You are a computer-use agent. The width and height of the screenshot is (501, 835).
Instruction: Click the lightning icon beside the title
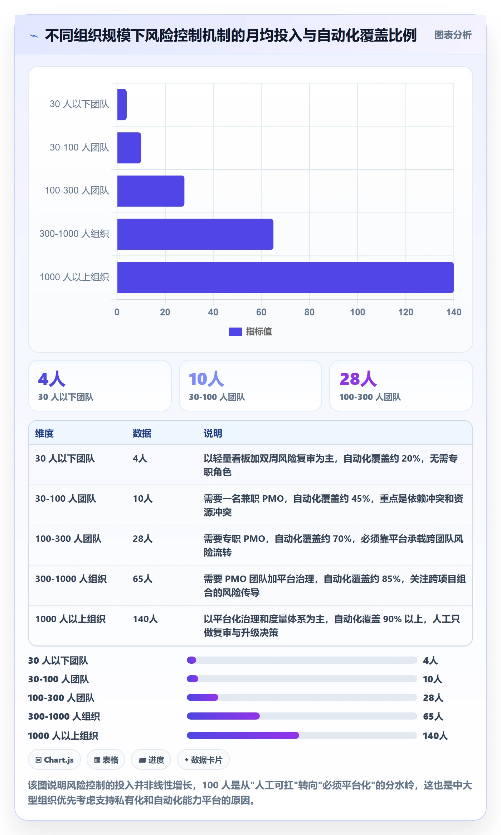(x=34, y=36)
